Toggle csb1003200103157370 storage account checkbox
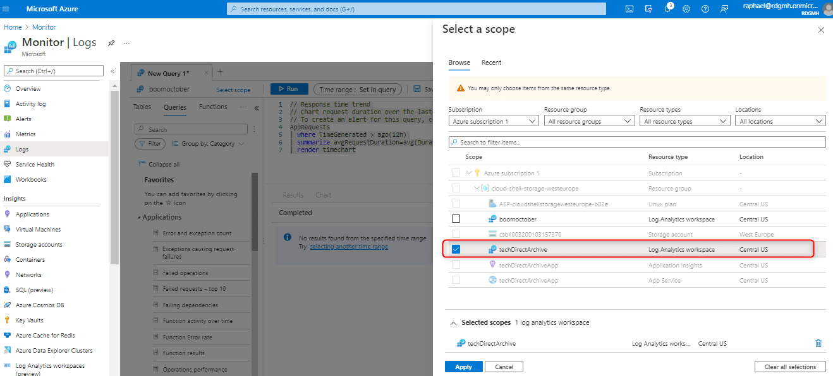Viewport: 833px width, 376px height. click(456, 234)
